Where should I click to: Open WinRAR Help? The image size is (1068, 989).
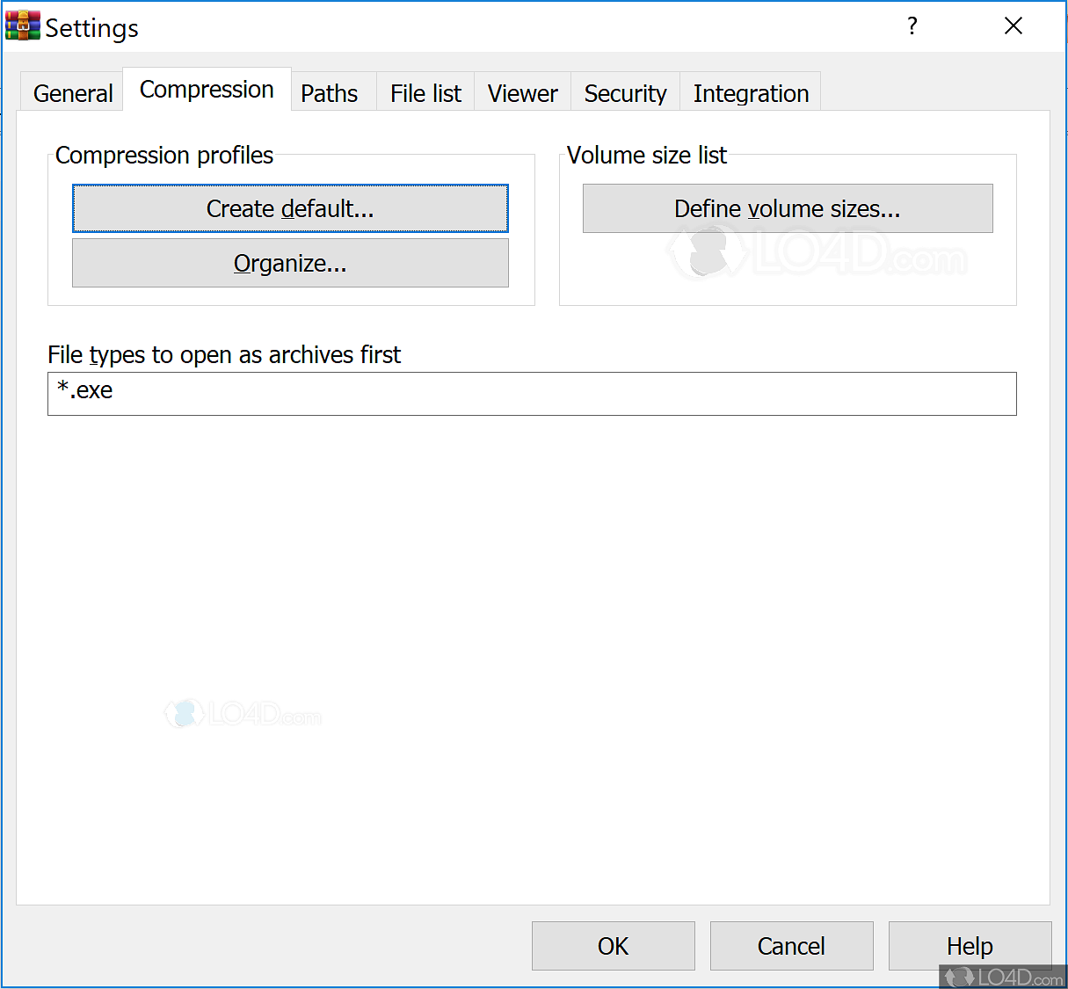(970, 946)
